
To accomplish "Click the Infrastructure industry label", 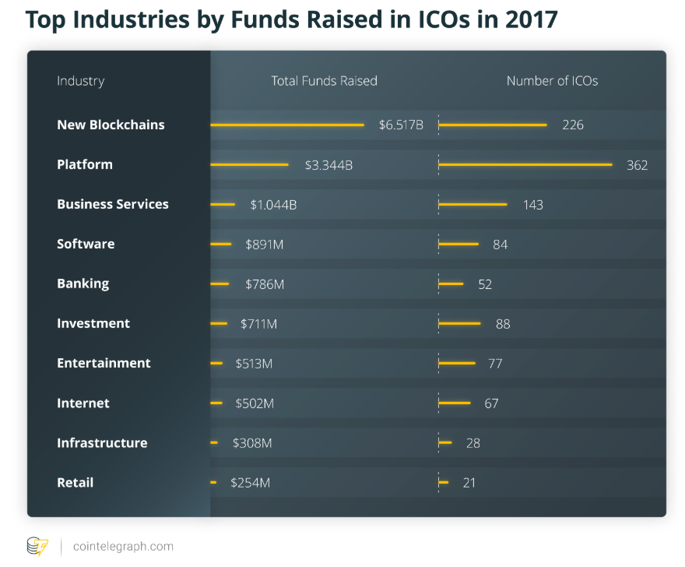I will click(102, 442).
